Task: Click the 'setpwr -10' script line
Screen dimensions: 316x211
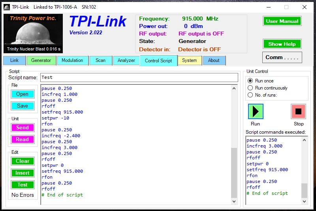Action: (55, 118)
